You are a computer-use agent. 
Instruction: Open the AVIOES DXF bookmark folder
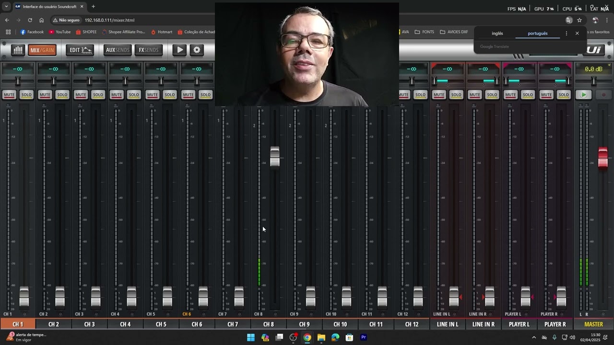click(x=454, y=32)
